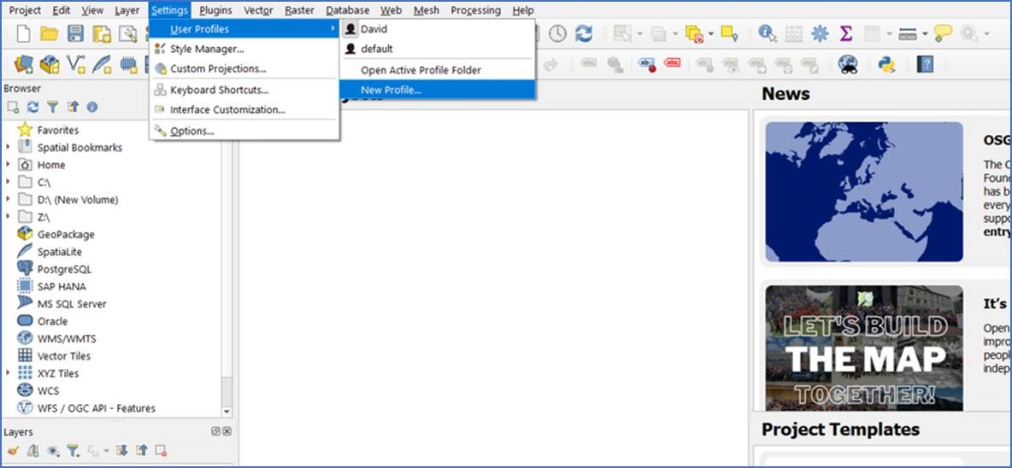This screenshot has height=468, width=1012.
Task: Click the New Shapefile Layer icon
Action: pos(75,64)
